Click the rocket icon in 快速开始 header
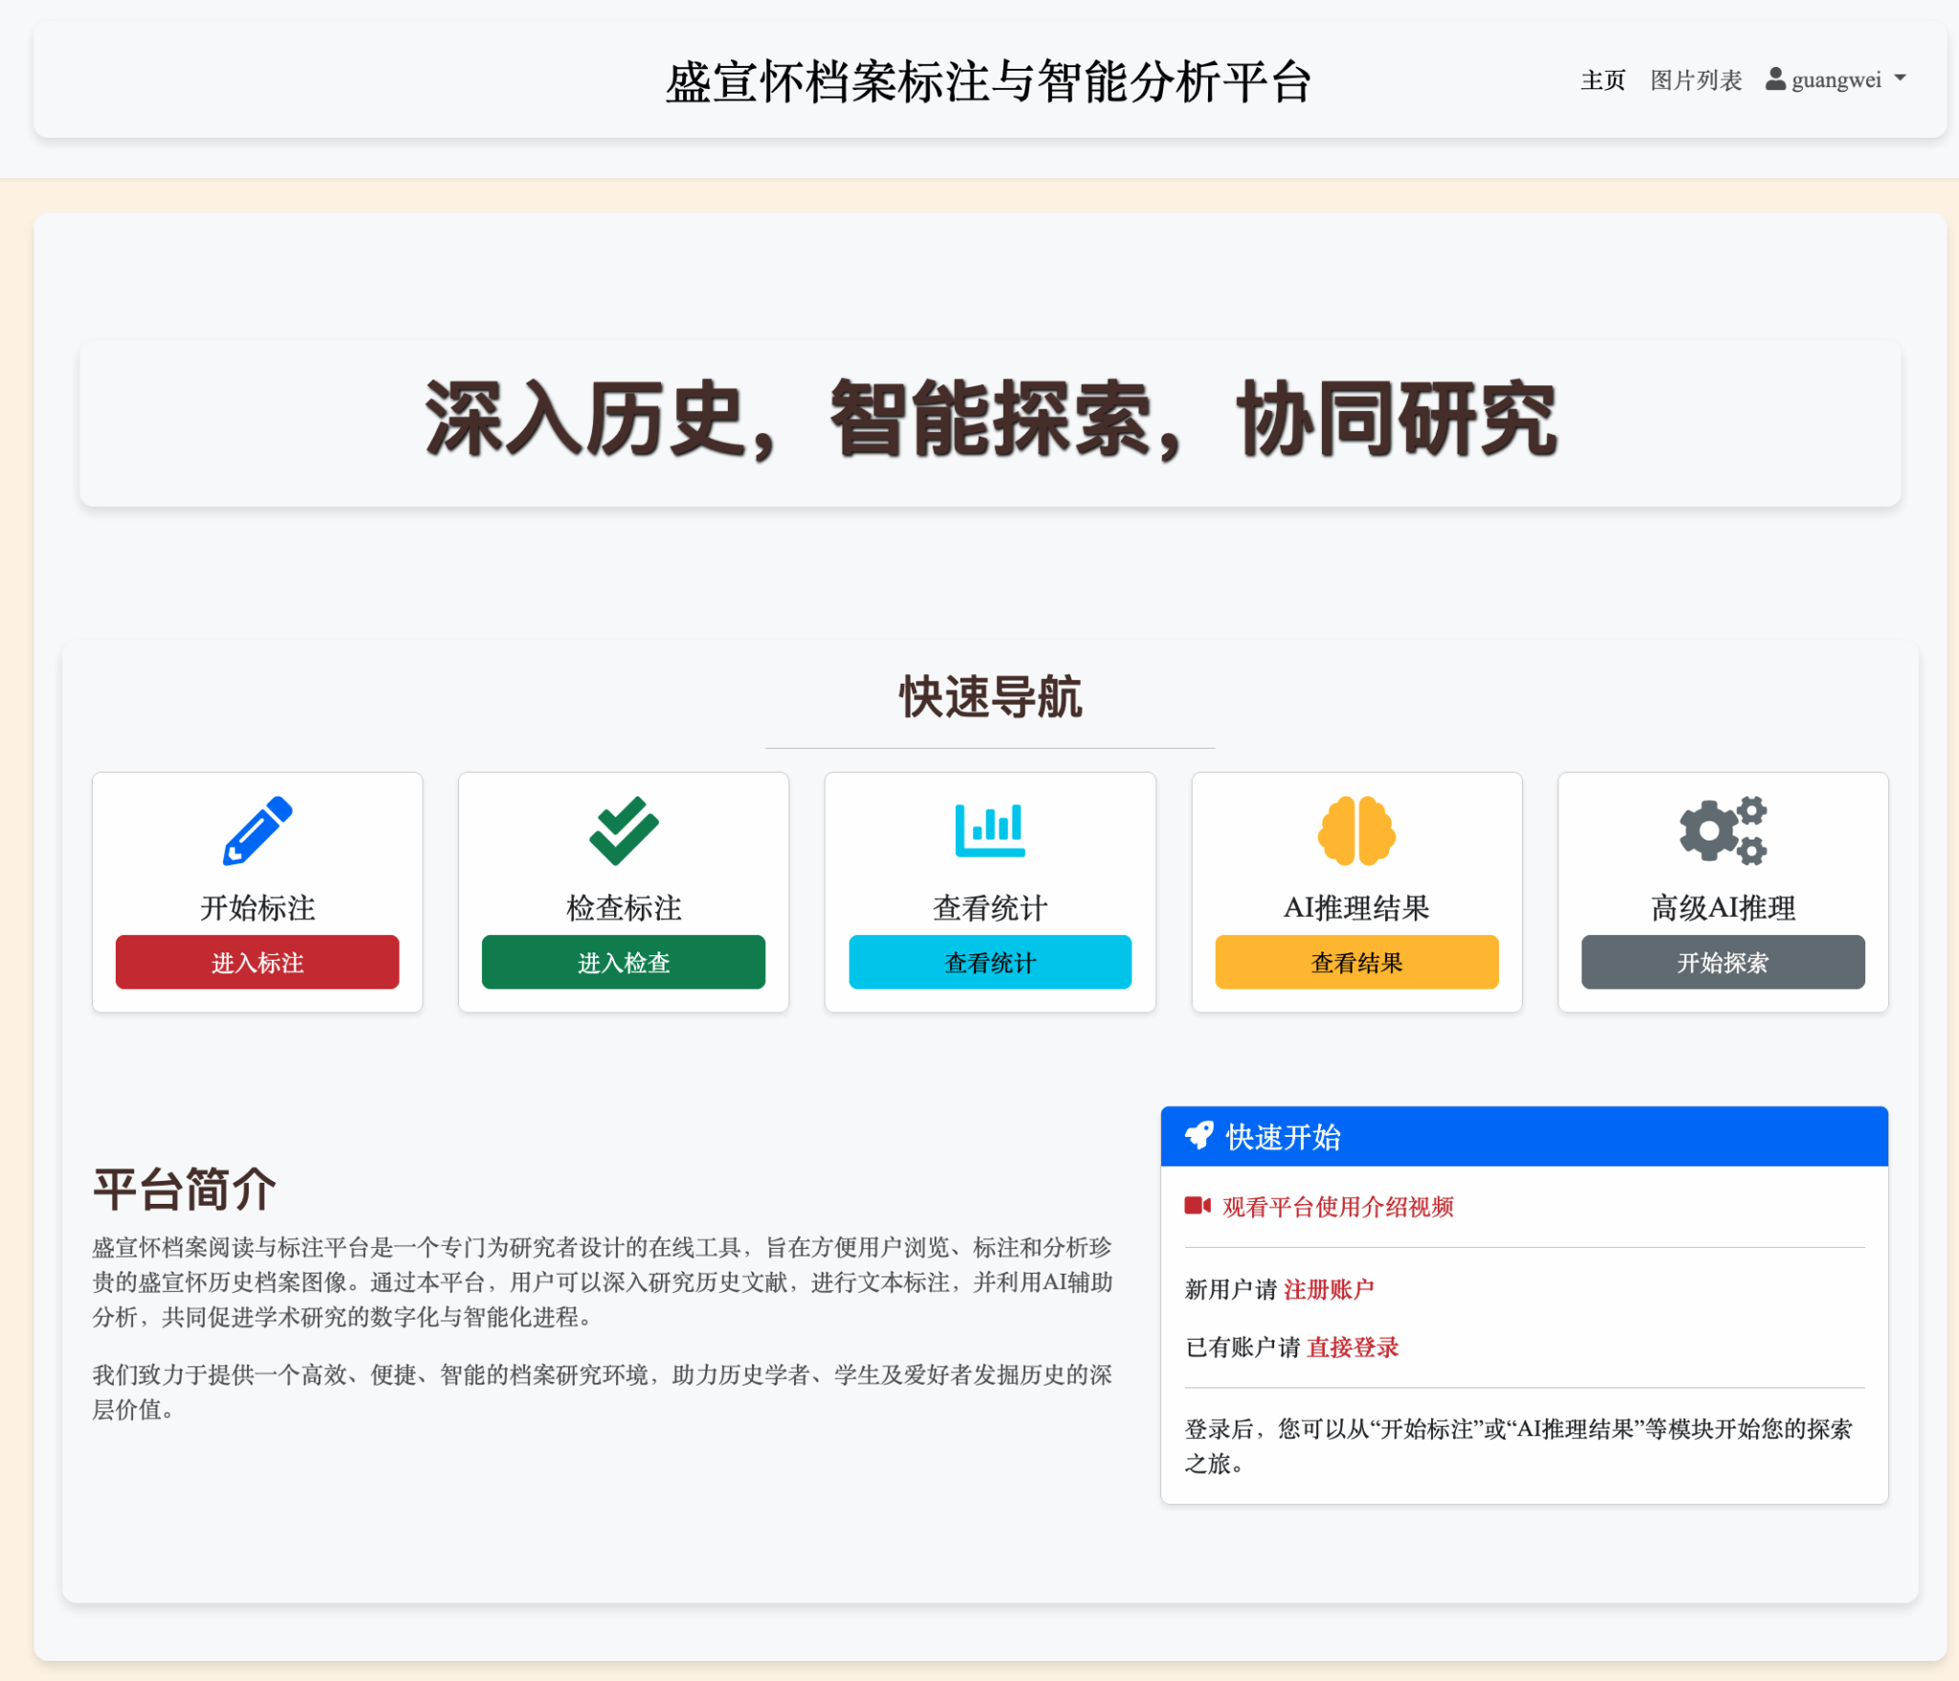 pyautogui.click(x=1199, y=1135)
